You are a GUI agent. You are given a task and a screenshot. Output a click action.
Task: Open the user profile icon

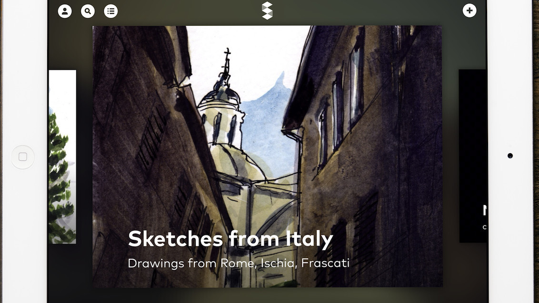[x=65, y=11]
